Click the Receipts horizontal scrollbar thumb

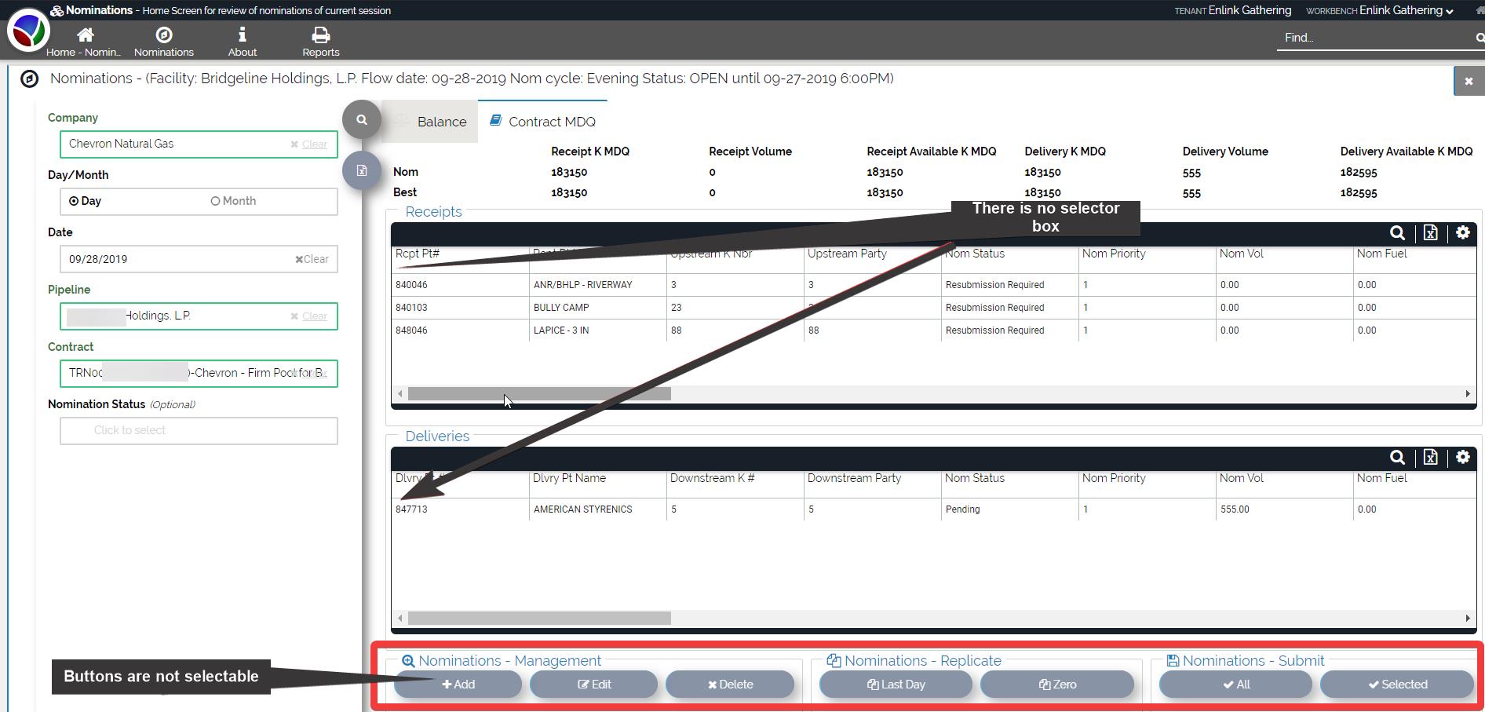point(539,394)
